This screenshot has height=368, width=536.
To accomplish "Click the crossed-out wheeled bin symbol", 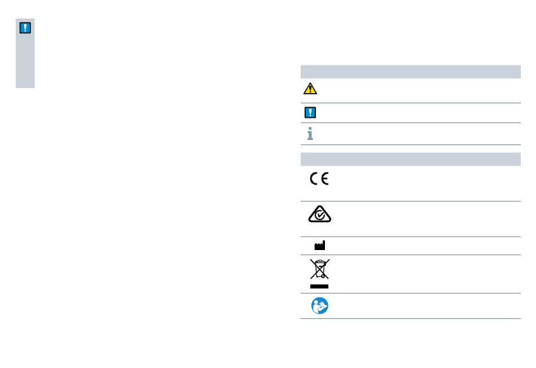I will coord(319,269).
